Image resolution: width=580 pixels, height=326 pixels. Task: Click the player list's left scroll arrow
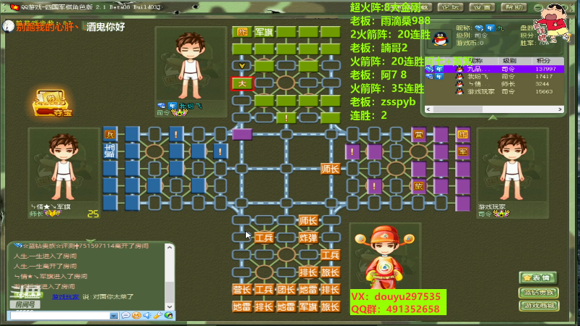pyautogui.click(x=428, y=109)
